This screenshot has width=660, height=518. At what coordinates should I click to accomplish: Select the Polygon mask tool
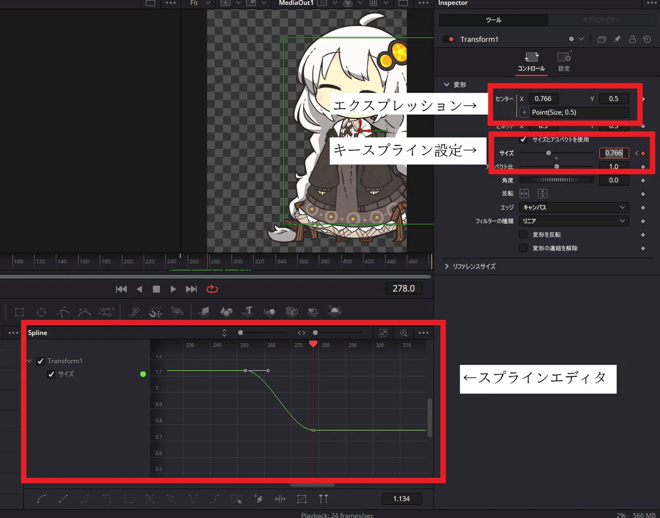tap(63, 312)
